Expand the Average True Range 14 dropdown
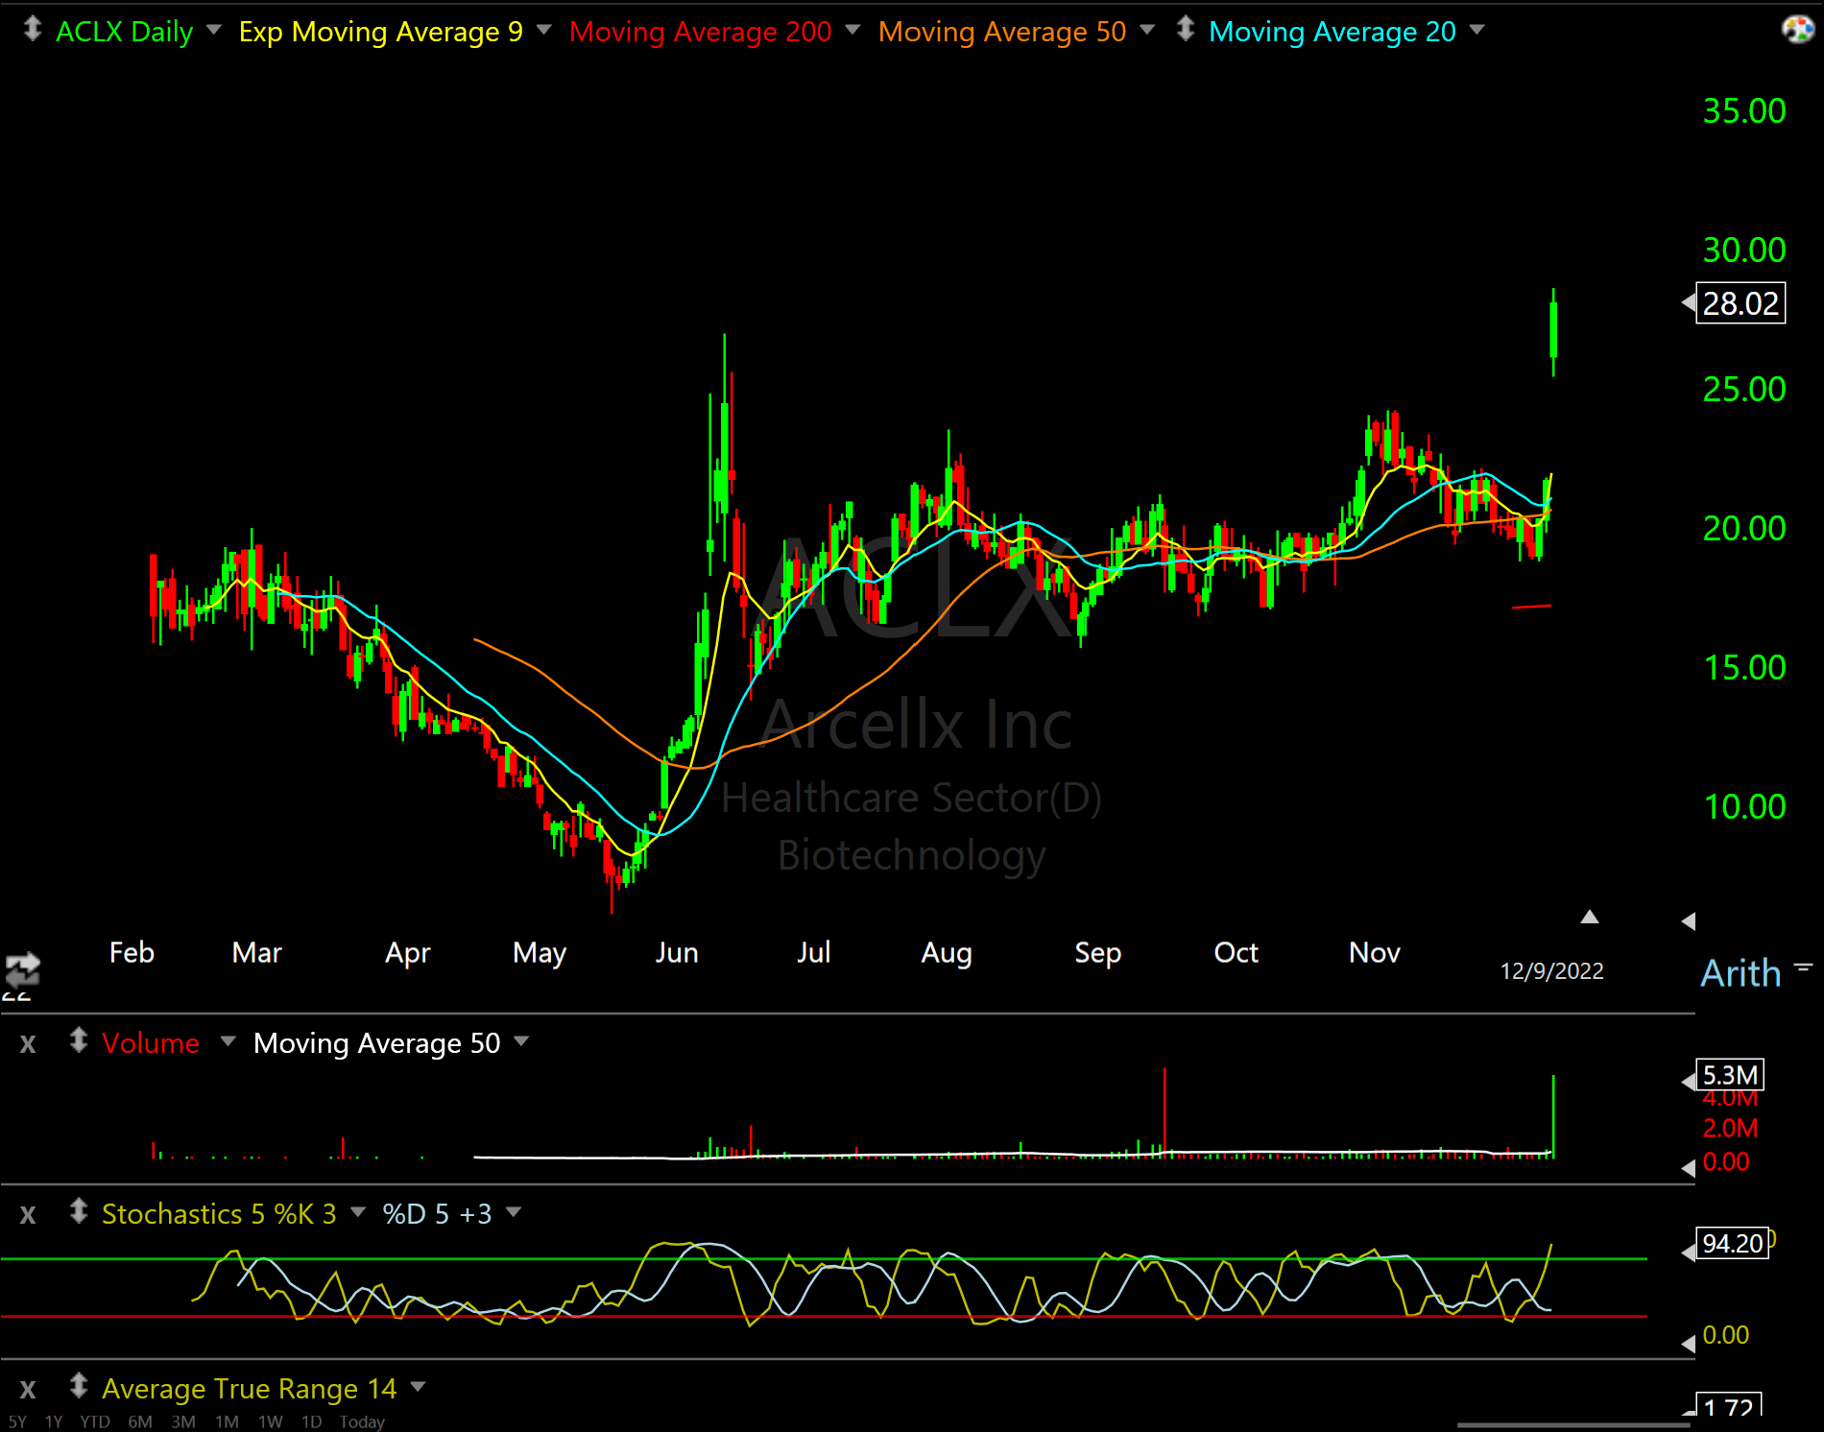Screen dimensions: 1824x1432 (418, 1387)
